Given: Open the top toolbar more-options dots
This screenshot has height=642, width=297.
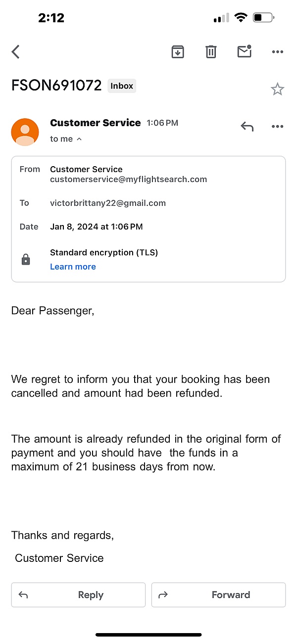Looking at the screenshot, I should pyautogui.click(x=278, y=52).
